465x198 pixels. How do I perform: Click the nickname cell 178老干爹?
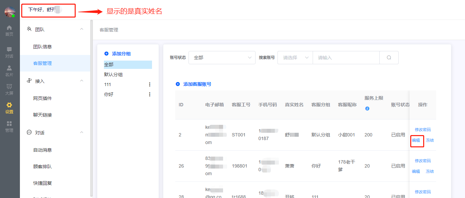347,166
